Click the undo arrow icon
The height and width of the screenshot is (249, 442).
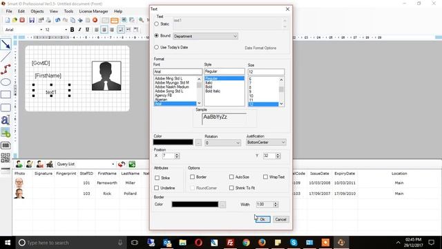click(x=58, y=20)
